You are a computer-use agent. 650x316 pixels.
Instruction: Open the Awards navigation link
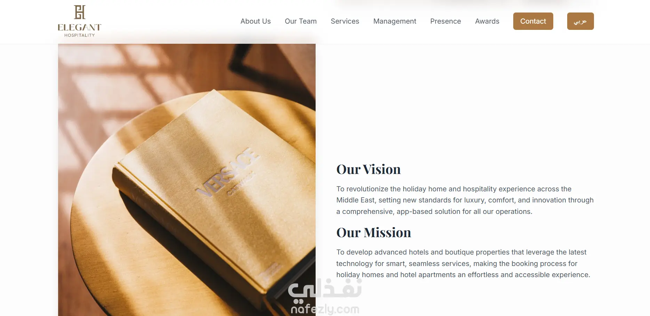[x=487, y=21]
